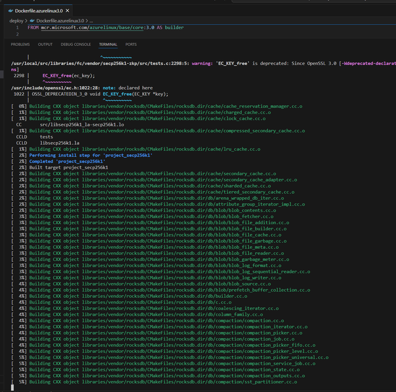
Task: Switch to the OUTPUT panel tab
Action: (x=45, y=45)
